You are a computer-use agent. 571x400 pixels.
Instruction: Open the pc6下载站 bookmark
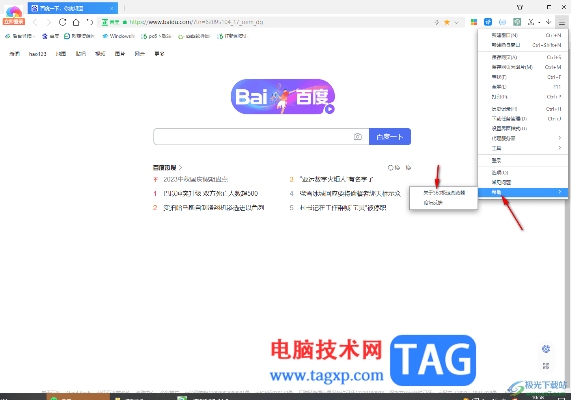coord(156,36)
